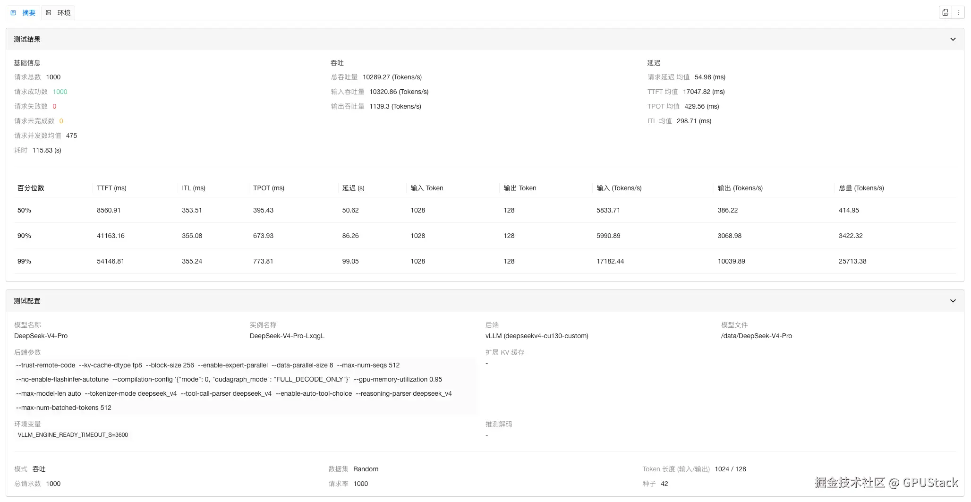
Task: Click the TPOT (ms) column header
Action: coord(269,188)
